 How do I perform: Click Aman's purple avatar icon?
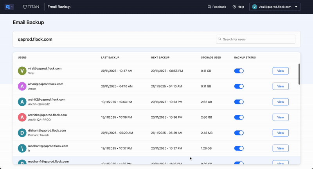coord(22,86)
